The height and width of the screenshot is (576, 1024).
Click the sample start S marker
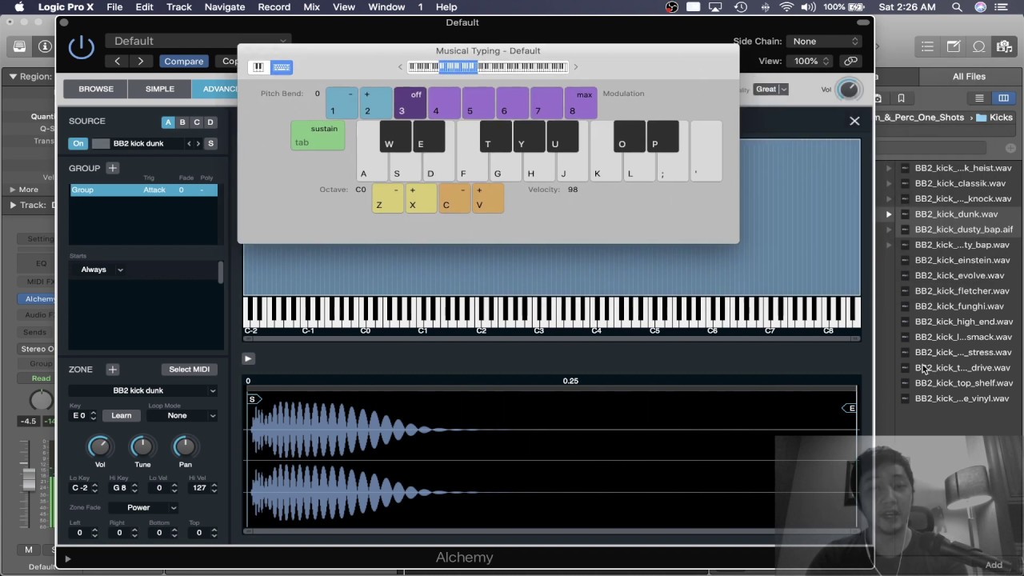click(x=252, y=399)
